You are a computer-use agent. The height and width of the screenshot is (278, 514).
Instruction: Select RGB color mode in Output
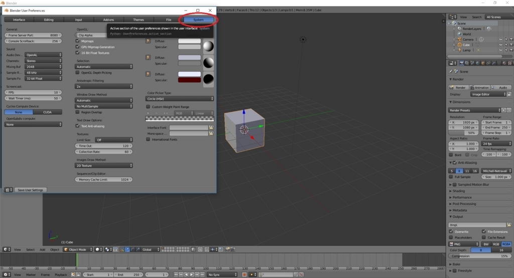496,244
